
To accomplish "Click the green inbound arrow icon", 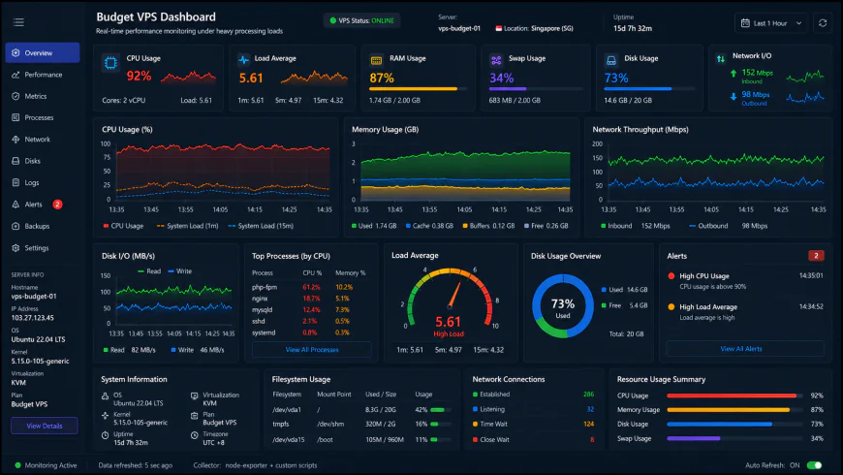I will click(x=734, y=73).
